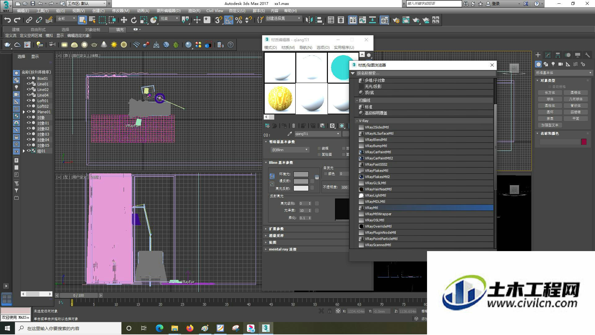Select the Move tool in main toolbar
This screenshot has height=335, width=595.
click(124, 20)
